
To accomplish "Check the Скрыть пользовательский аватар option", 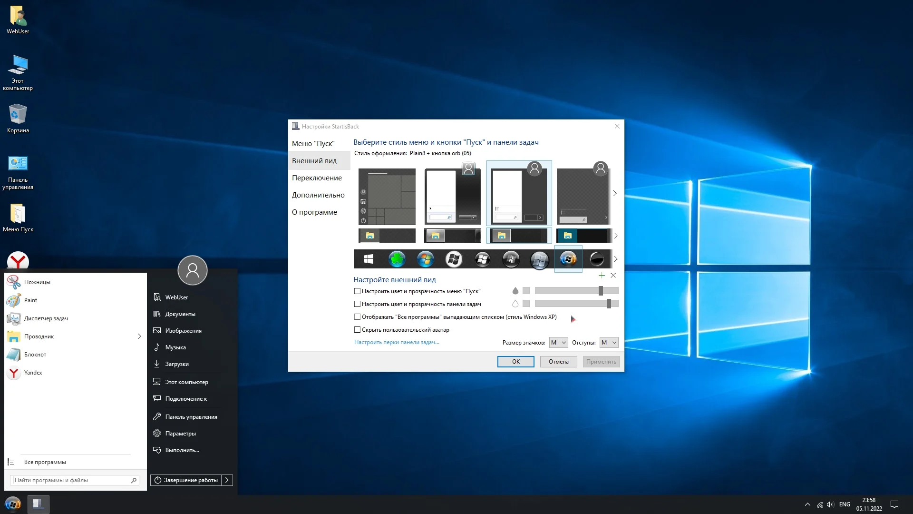I will coord(357,330).
